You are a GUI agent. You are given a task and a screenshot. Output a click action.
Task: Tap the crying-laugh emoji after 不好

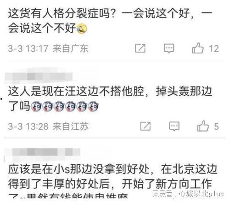[x=82, y=29]
